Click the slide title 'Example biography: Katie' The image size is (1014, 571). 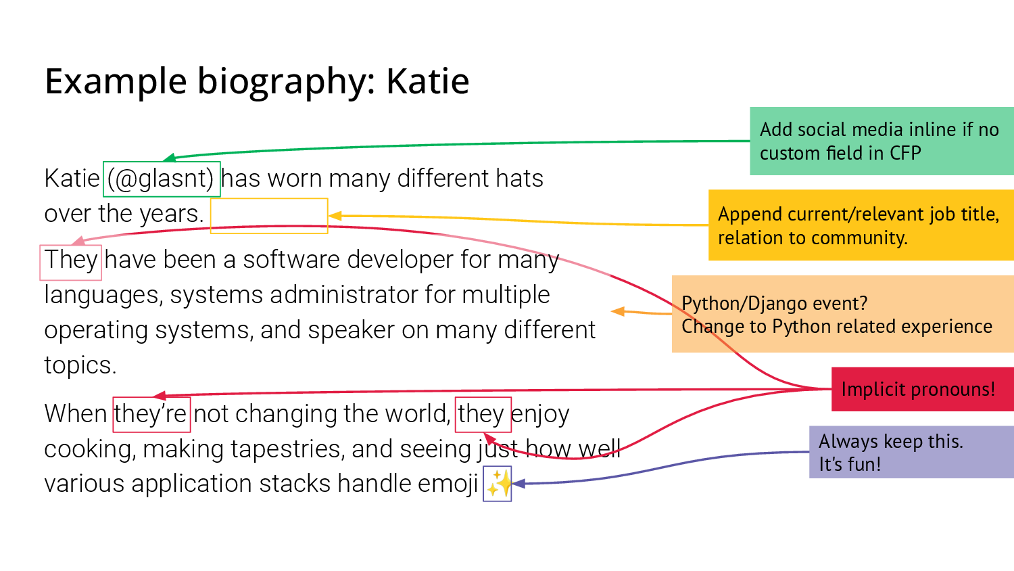tap(257, 82)
